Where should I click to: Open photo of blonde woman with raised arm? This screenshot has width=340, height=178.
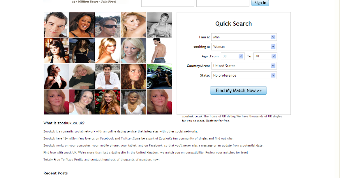pos(133,25)
